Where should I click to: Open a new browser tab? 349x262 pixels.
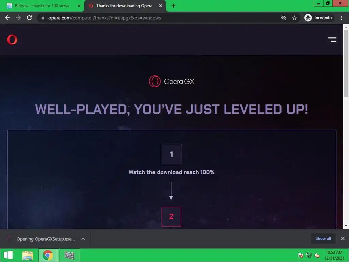(173, 6)
